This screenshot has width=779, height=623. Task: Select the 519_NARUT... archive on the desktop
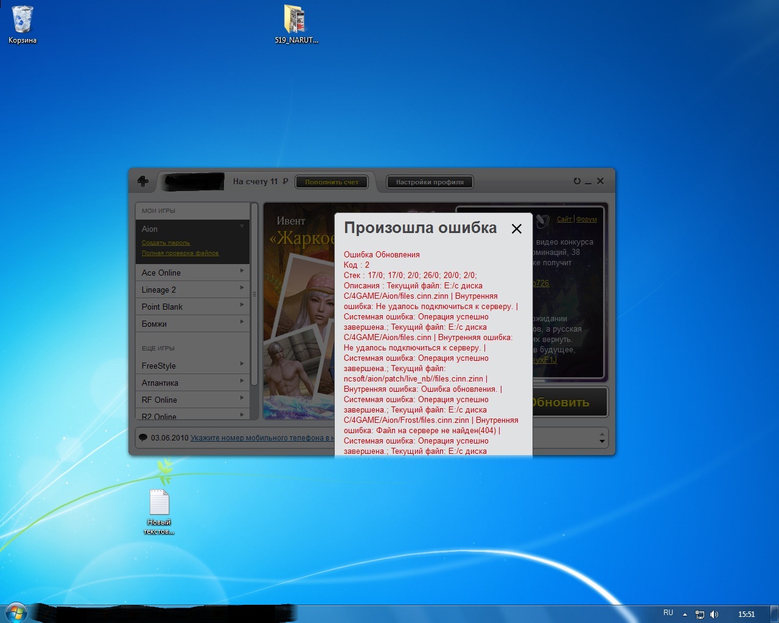point(296,25)
